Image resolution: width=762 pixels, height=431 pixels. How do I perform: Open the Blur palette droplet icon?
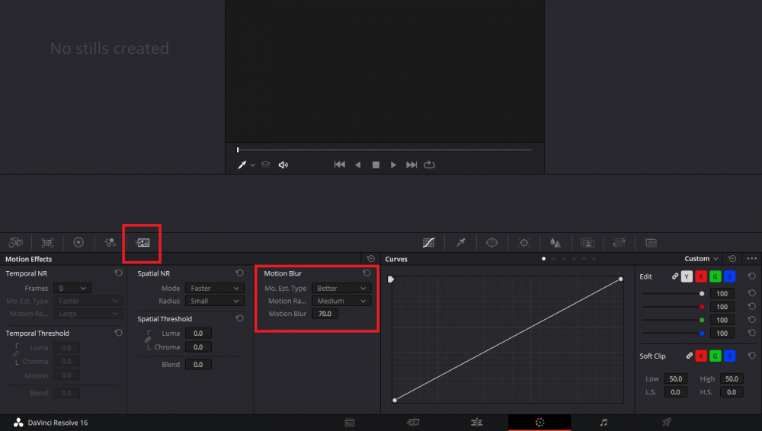555,242
